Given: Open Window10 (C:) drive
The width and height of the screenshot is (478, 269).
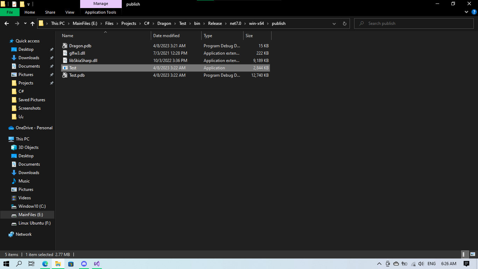Looking at the screenshot, I should (32, 206).
